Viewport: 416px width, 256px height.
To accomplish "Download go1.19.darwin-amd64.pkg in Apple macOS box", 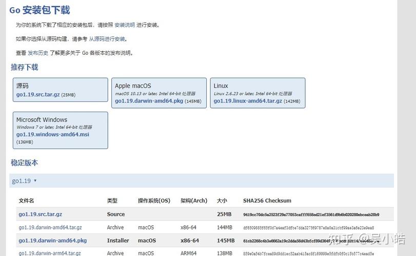I will [149, 101].
